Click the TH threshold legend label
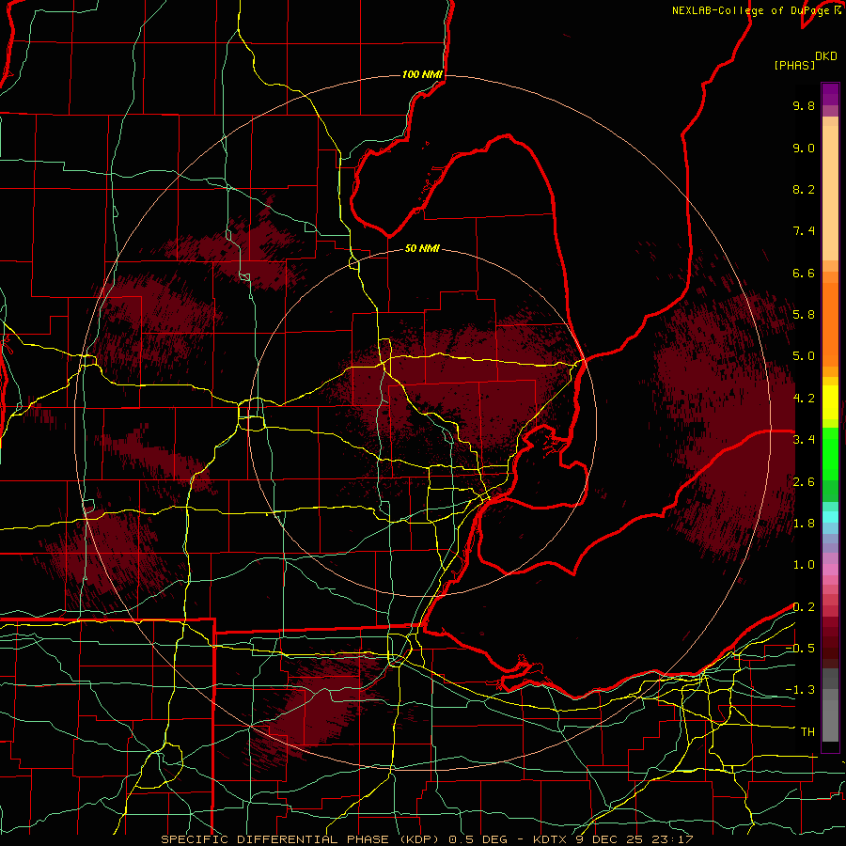Viewport: 846px width, 846px height. click(807, 732)
